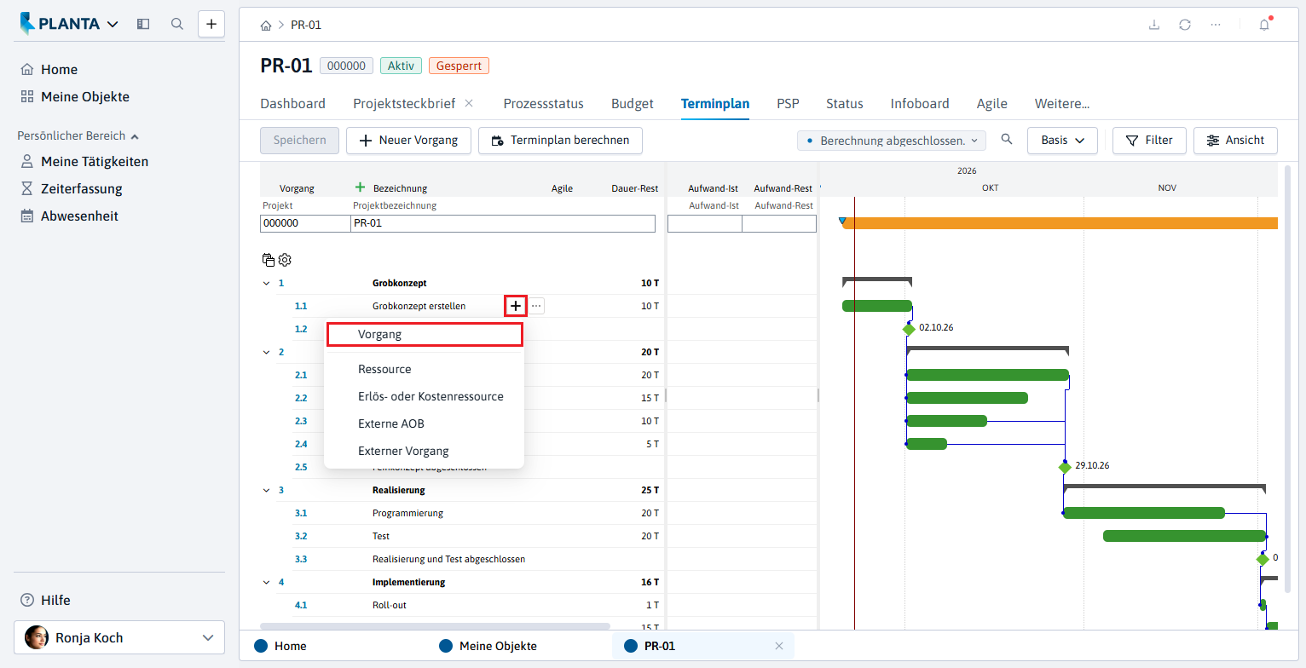Close the Projektsteckbrief tab

[469, 103]
